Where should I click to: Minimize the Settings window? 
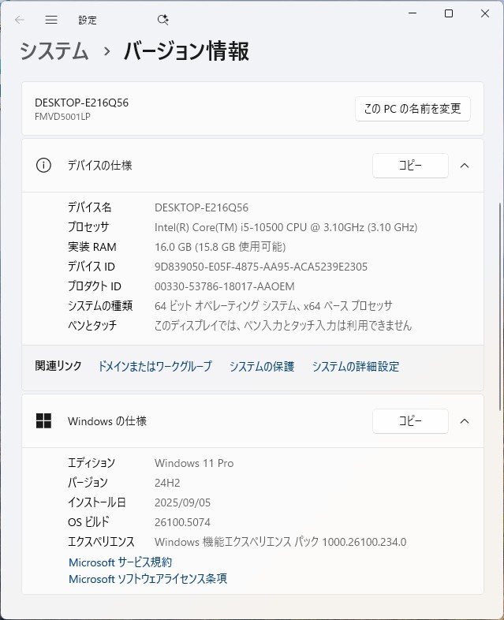[x=412, y=13]
